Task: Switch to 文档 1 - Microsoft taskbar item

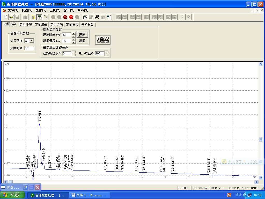Action: [x=89, y=195]
